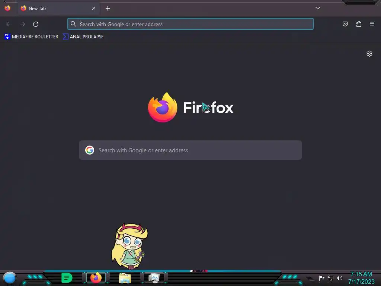The height and width of the screenshot is (286, 381).
Task: Click the forward navigation arrow
Action: coord(22,24)
